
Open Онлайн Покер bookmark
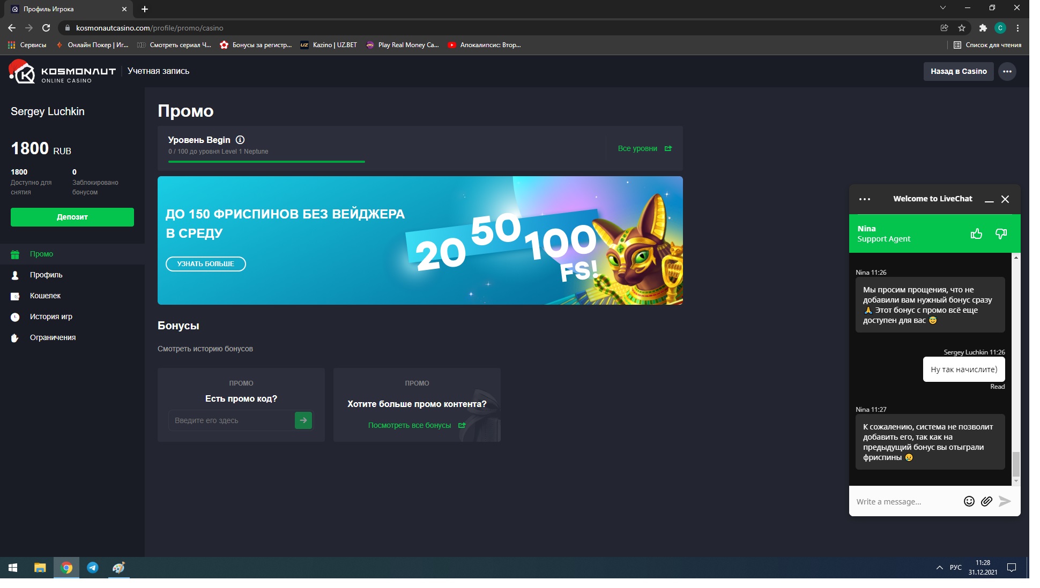[x=92, y=45]
